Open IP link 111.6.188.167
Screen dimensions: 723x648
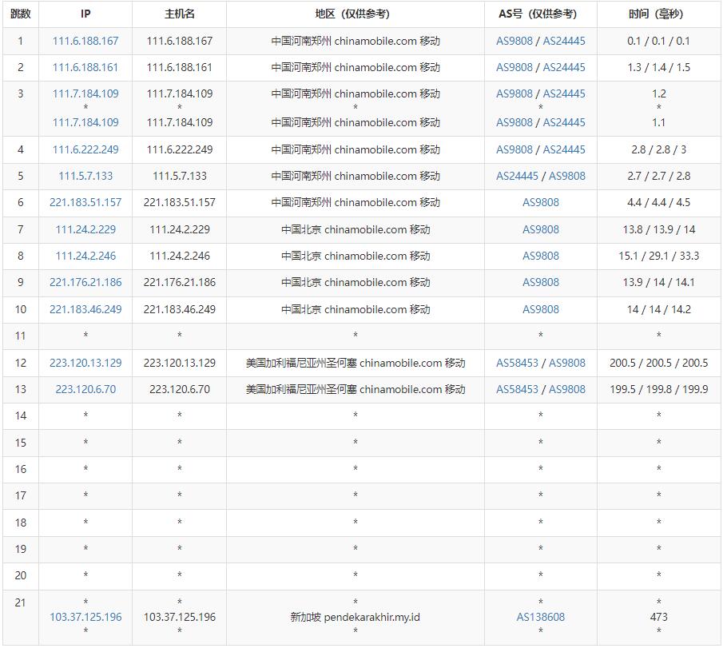point(85,41)
